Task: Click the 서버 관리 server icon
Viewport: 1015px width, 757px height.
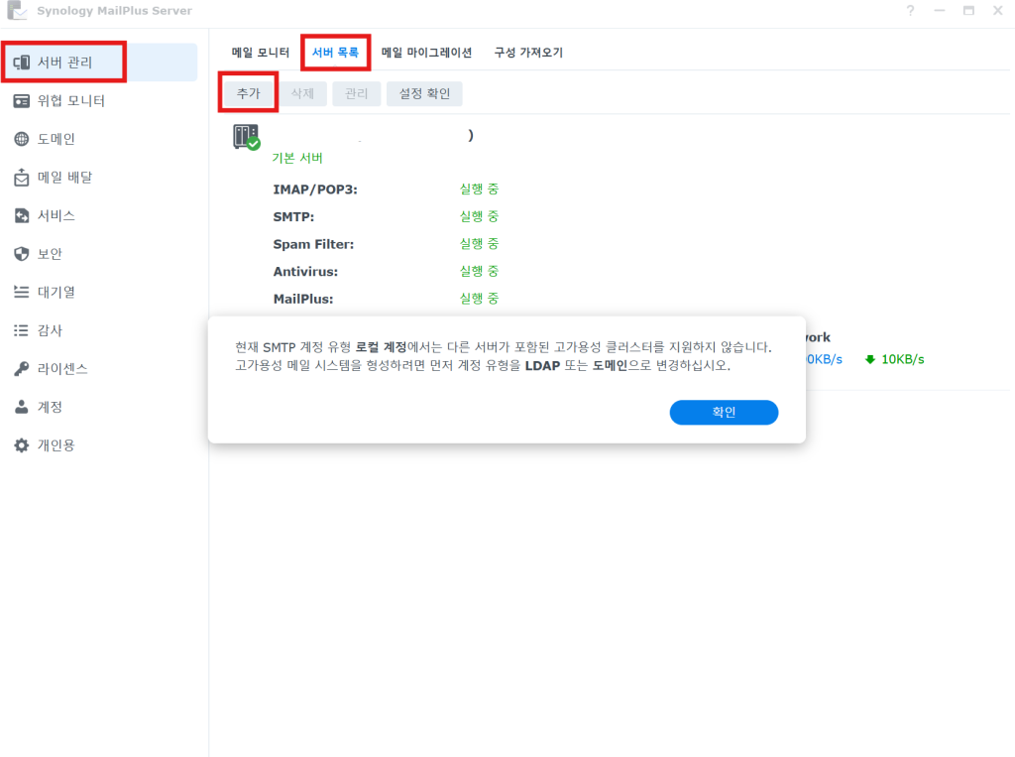Action: pos(22,63)
